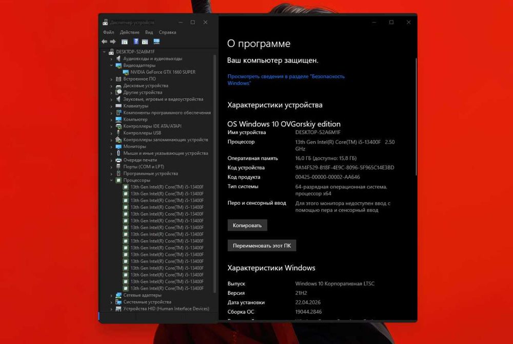Select the keyboard icon of Клавиатуры

tap(119, 106)
